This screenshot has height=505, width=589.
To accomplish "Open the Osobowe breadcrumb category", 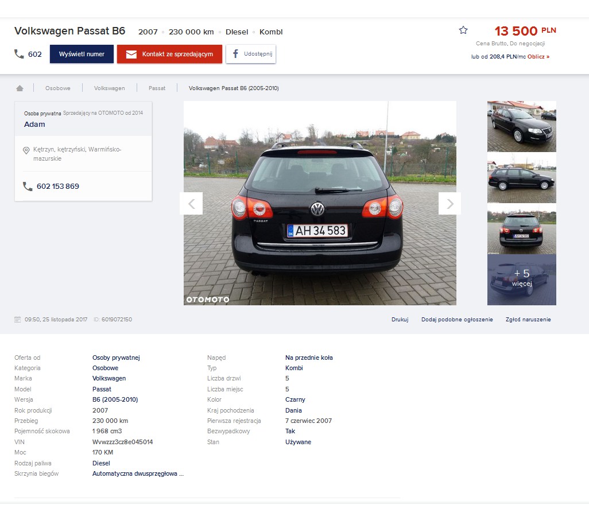I will coord(58,88).
